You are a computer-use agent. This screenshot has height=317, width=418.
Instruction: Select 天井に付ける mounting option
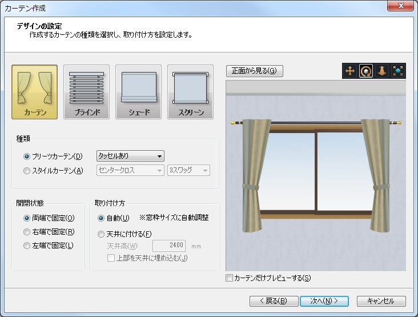pyautogui.click(x=101, y=234)
